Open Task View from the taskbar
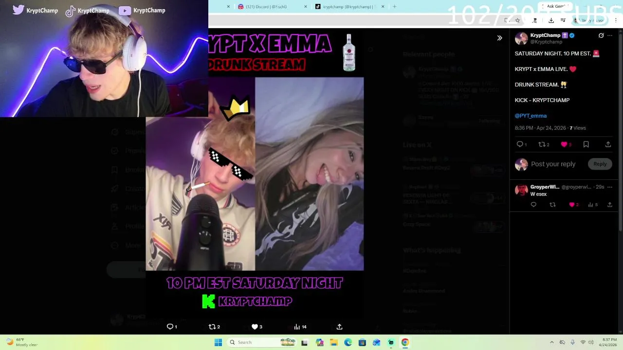 [304, 342]
